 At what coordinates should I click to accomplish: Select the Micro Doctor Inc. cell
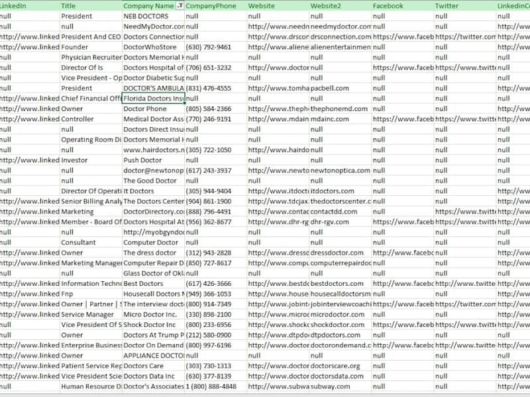coord(154,315)
